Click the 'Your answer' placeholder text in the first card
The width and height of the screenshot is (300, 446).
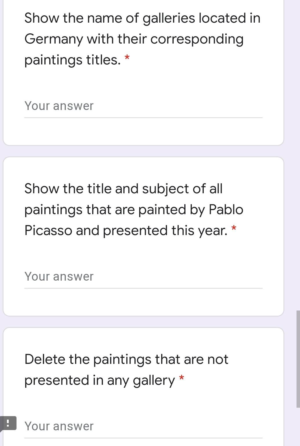coord(59,106)
